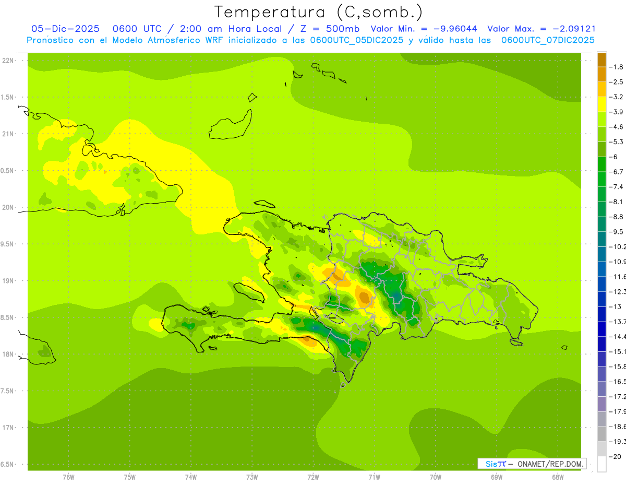Click the 69W longitude label
This screenshot has width=626, height=484.
click(496, 477)
